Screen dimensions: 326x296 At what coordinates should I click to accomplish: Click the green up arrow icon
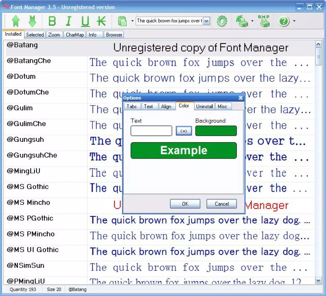tap(16, 21)
